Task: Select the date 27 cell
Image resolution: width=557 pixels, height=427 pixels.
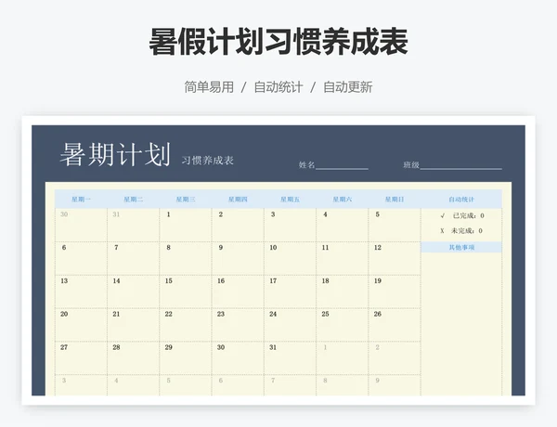Action: coord(81,358)
